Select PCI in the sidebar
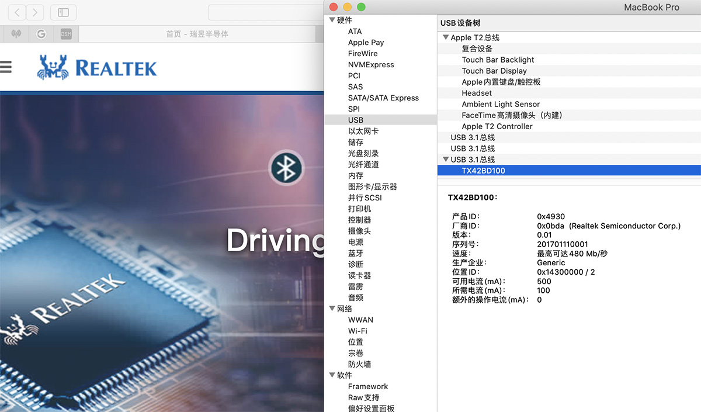This screenshot has width=701, height=412. (x=354, y=76)
